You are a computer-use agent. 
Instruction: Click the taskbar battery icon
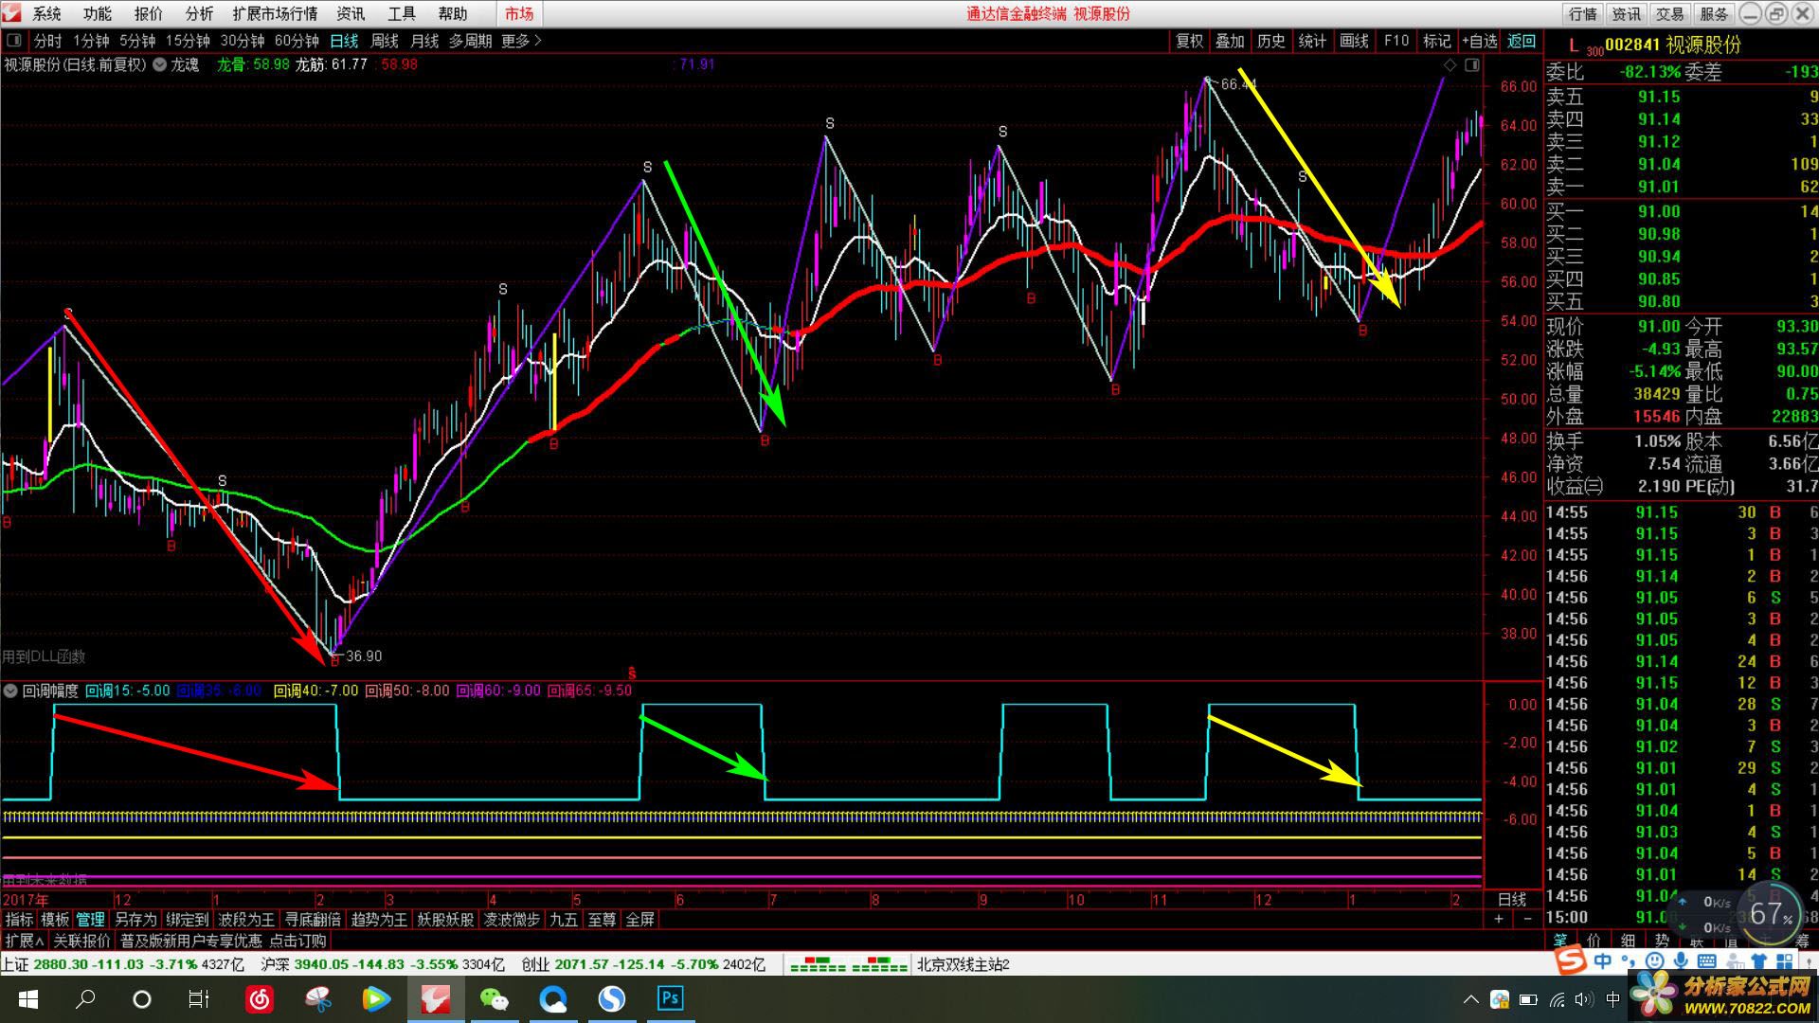[x=1528, y=999]
